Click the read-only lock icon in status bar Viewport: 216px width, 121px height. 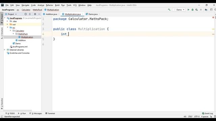tap(211, 117)
